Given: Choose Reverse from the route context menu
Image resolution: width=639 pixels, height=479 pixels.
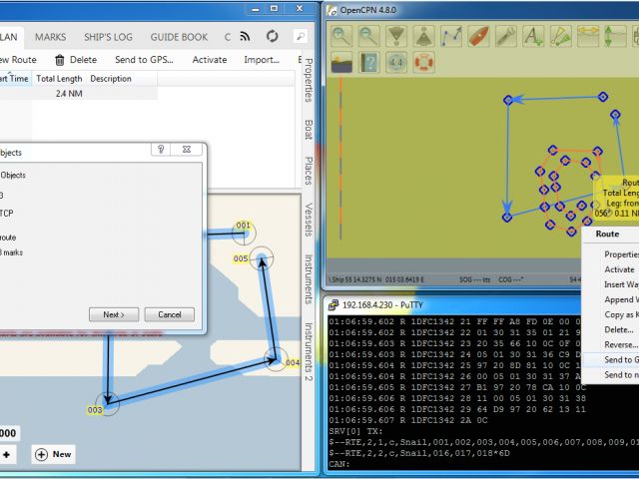Looking at the screenshot, I should [x=619, y=343].
